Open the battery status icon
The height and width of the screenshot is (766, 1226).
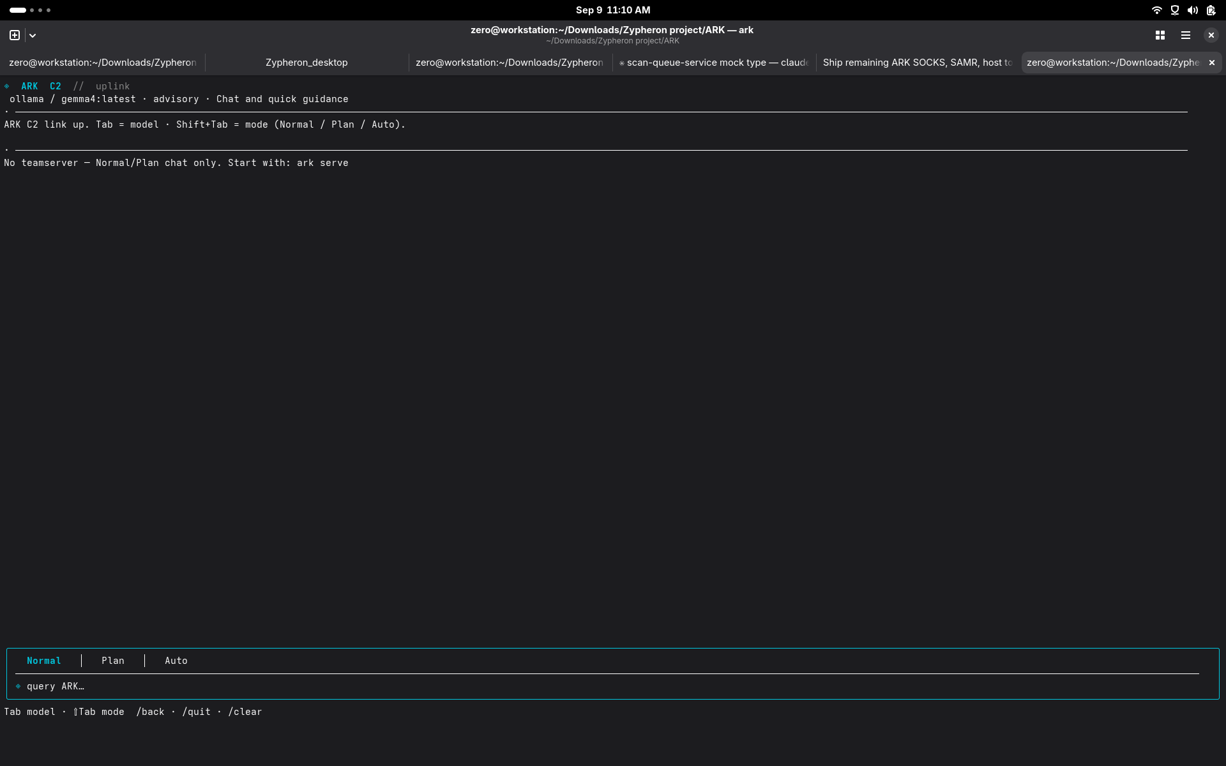pos(1211,10)
